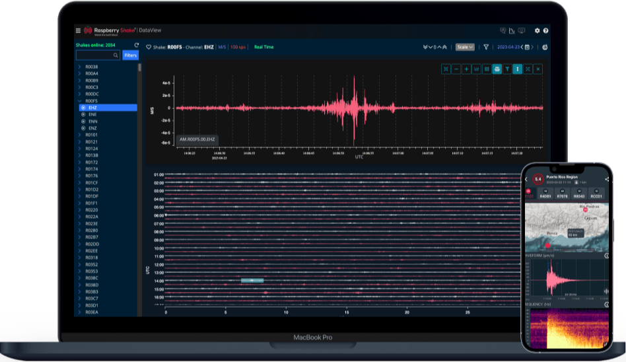
Task: Click the spectrum chart waveform tool button
Action: coord(476,69)
